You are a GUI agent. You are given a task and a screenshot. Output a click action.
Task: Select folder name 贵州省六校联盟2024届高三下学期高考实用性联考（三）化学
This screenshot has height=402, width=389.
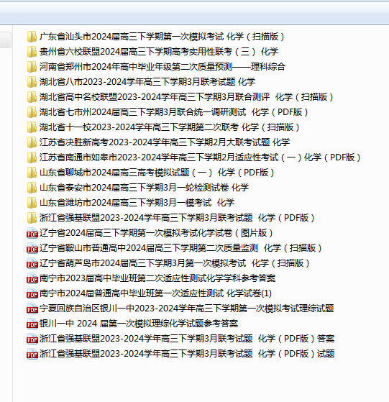coord(159,52)
